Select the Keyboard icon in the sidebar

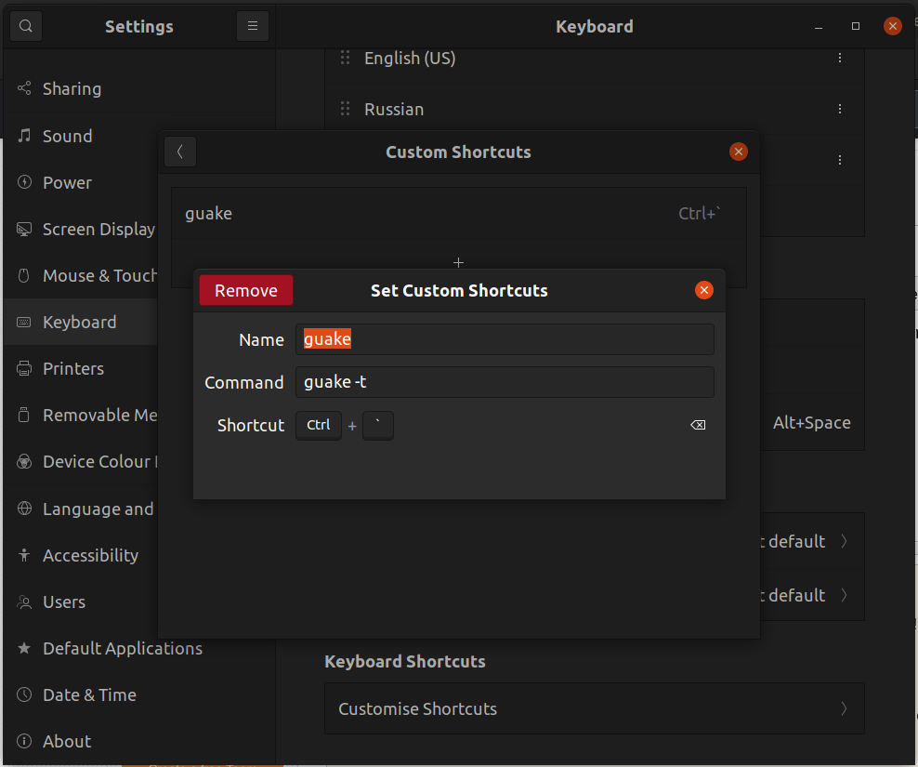click(x=23, y=322)
